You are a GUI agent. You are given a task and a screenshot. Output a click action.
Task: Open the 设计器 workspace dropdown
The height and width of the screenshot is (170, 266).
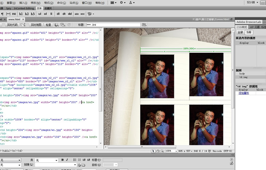point(252,2)
